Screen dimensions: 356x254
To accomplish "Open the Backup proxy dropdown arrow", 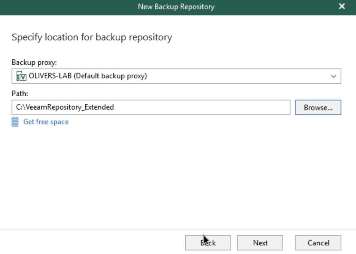I will (x=333, y=76).
